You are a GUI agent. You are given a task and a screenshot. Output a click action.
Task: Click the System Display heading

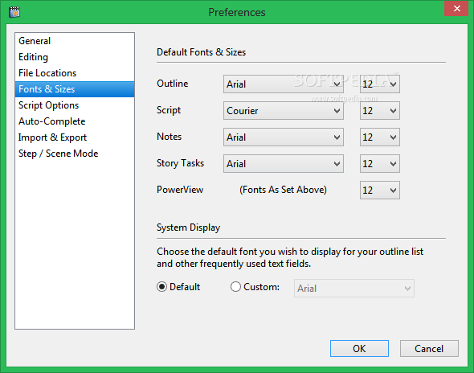click(x=188, y=227)
